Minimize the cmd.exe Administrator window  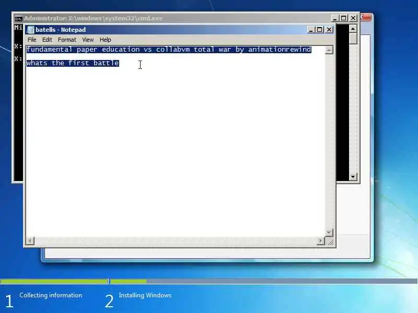pos(335,18)
